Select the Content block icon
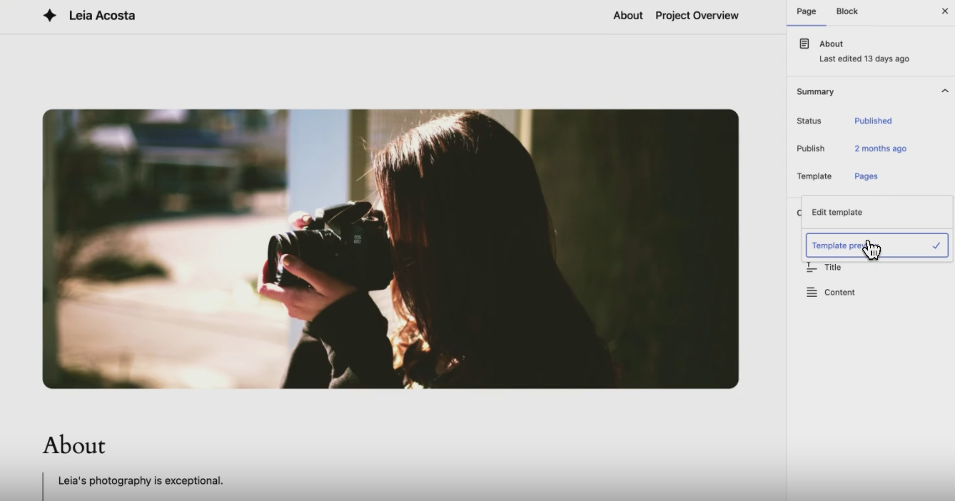Viewport: 955px width, 501px height. tap(810, 292)
